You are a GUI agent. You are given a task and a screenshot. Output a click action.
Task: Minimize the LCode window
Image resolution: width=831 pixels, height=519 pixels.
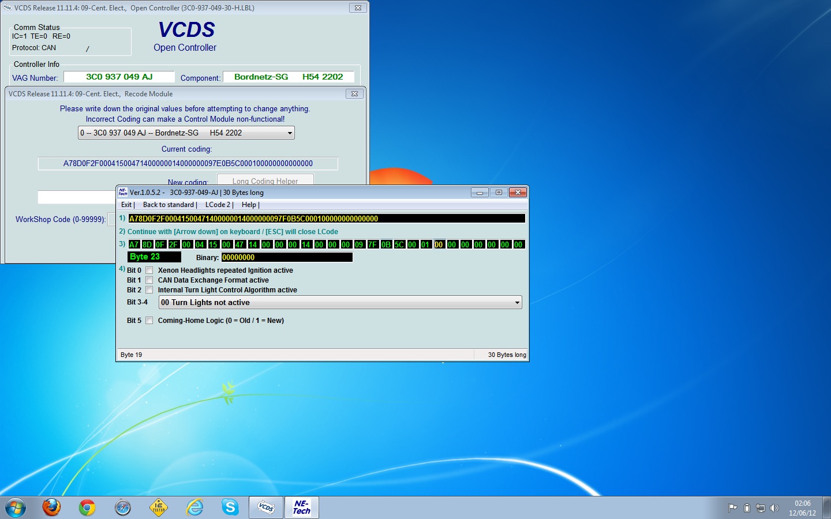[480, 193]
